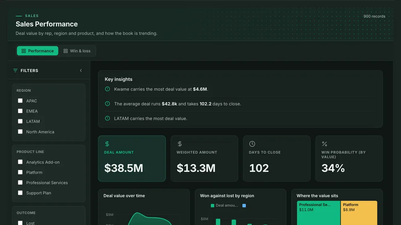The image size is (401, 225).
Task: Click the filter lines icon beside FILTERS
Action: coord(15,70)
